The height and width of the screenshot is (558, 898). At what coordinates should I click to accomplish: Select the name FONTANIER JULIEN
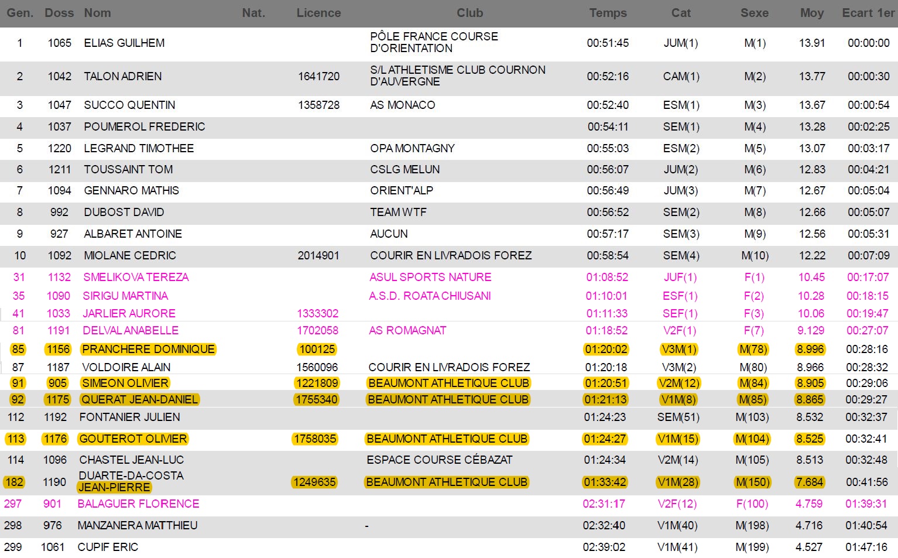coord(130,417)
